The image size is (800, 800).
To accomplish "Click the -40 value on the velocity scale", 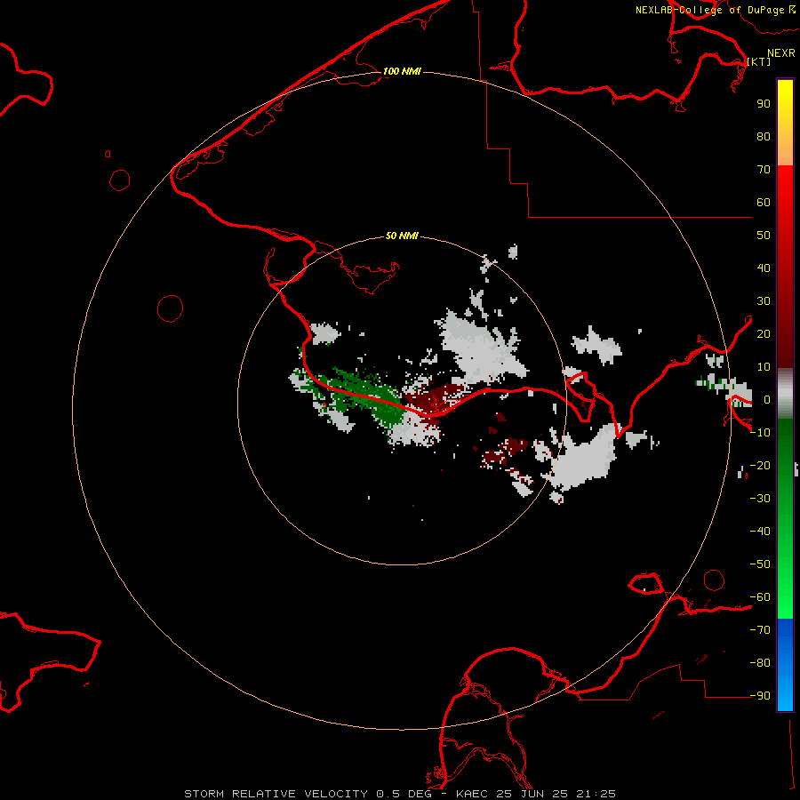I will pos(760,532).
